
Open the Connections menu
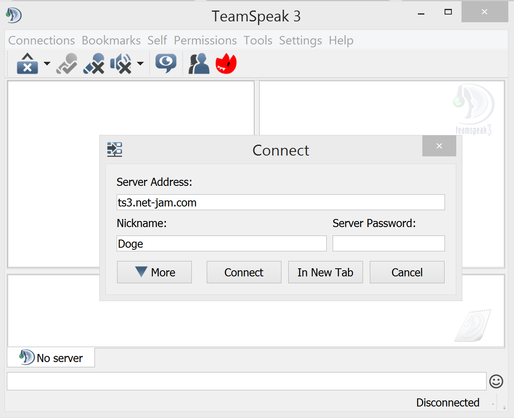coord(42,40)
